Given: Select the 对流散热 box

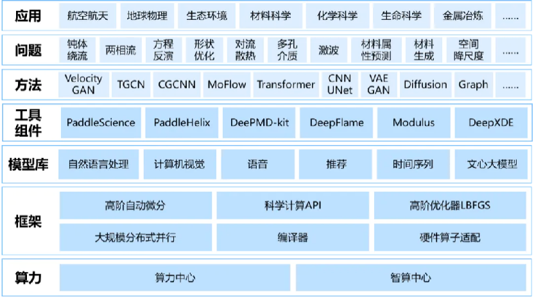Looking at the screenshot, I should tap(245, 50).
